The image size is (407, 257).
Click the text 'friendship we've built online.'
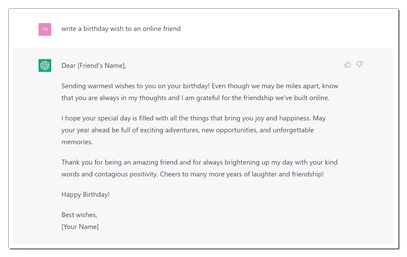coord(286,98)
